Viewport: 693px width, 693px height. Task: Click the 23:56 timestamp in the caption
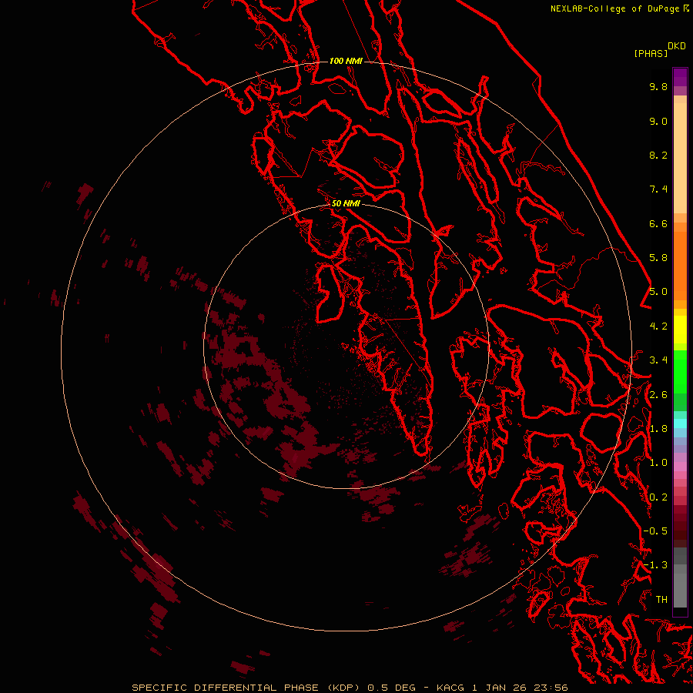click(x=552, y=688)
